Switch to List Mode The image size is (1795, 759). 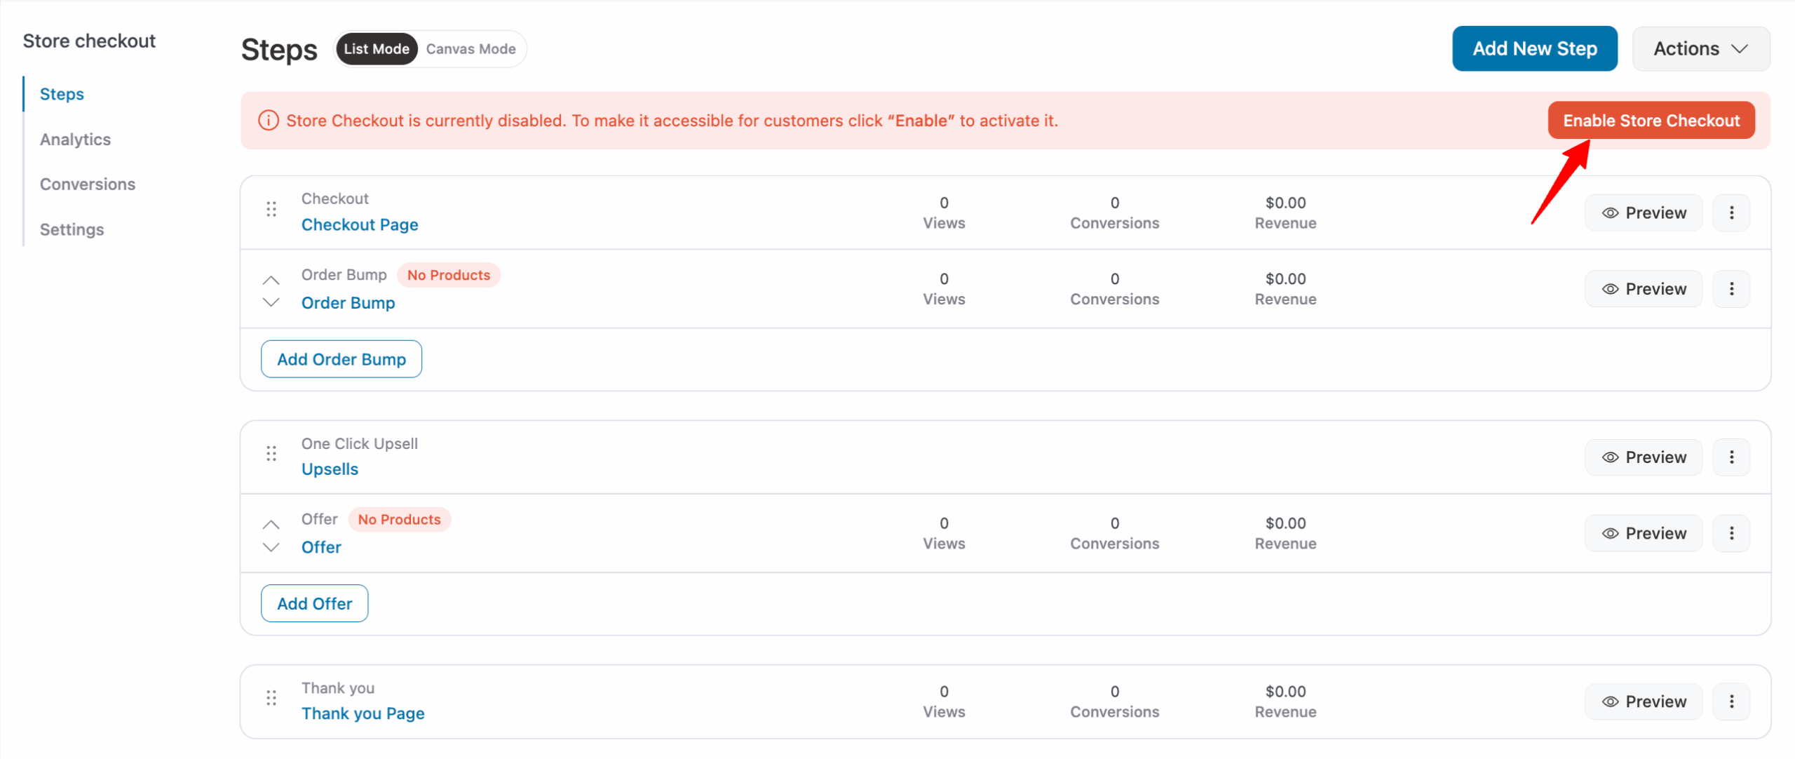(377, 49)
